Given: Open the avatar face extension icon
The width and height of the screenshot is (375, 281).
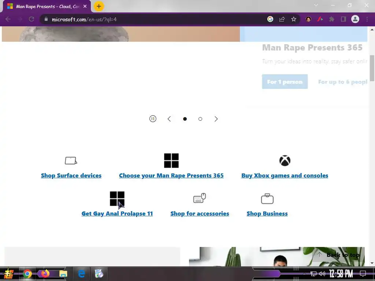Looking at the screenshot, I should (308, 19).
